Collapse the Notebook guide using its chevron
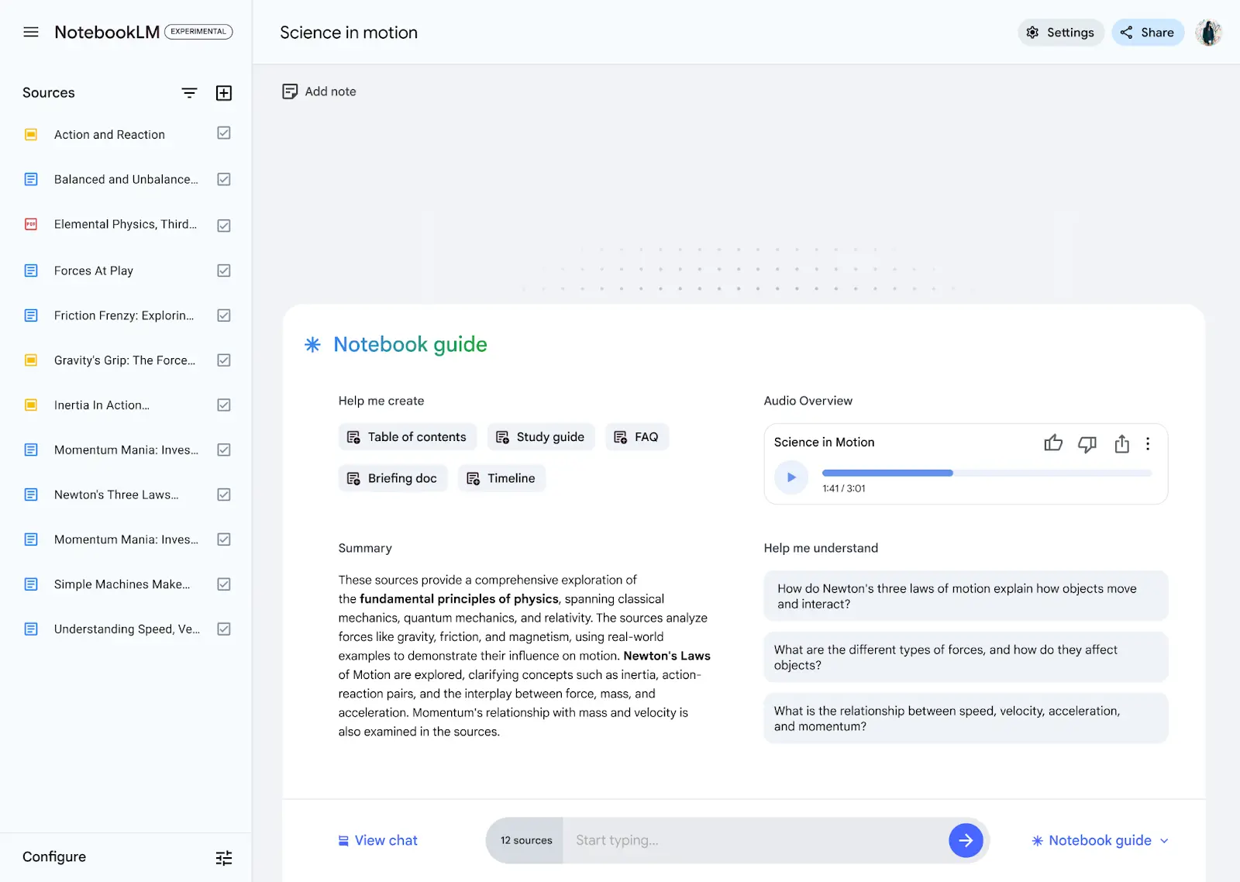 coord(1164,840)
